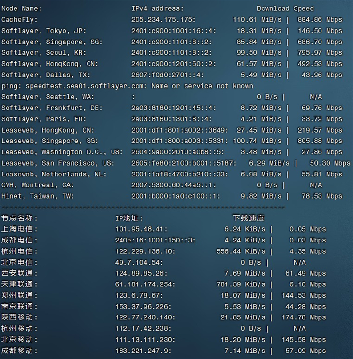353x359 pixels.
Task: Click 'Softlayer, Paris, FR:' node name
Action: (x=44, y=119)
